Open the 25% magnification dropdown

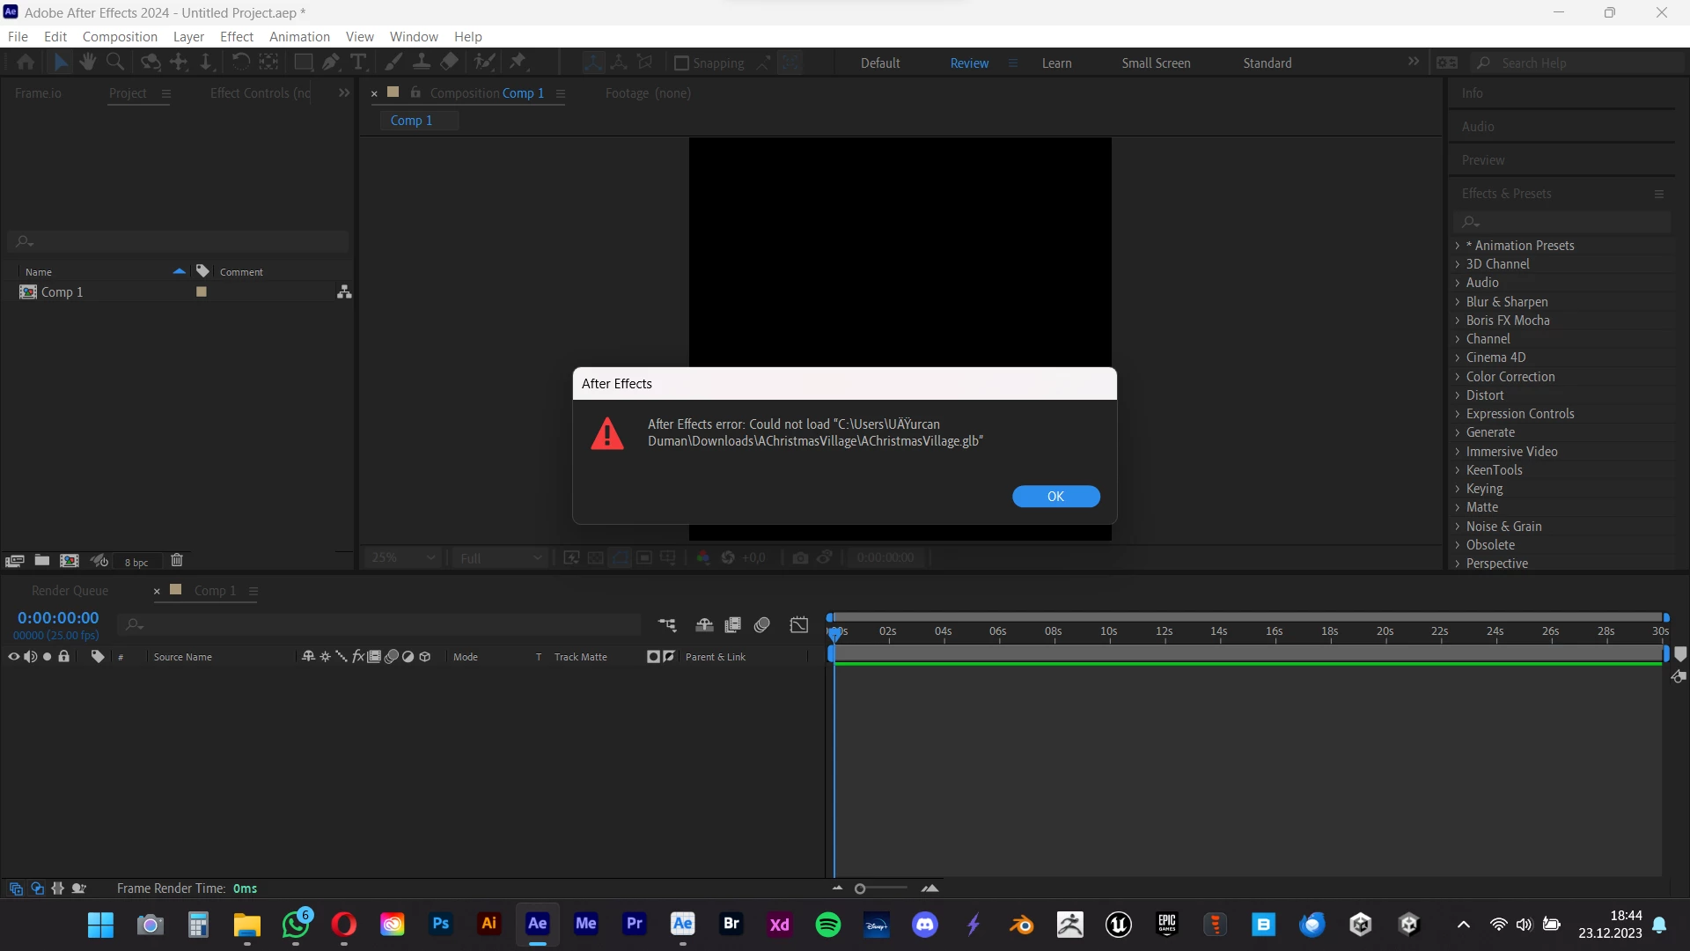[x=402, y=557]
